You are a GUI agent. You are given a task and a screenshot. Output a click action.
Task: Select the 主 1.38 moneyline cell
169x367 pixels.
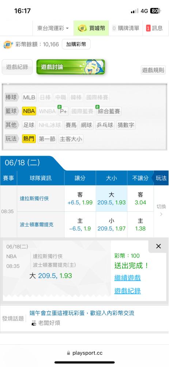(140, 225)
